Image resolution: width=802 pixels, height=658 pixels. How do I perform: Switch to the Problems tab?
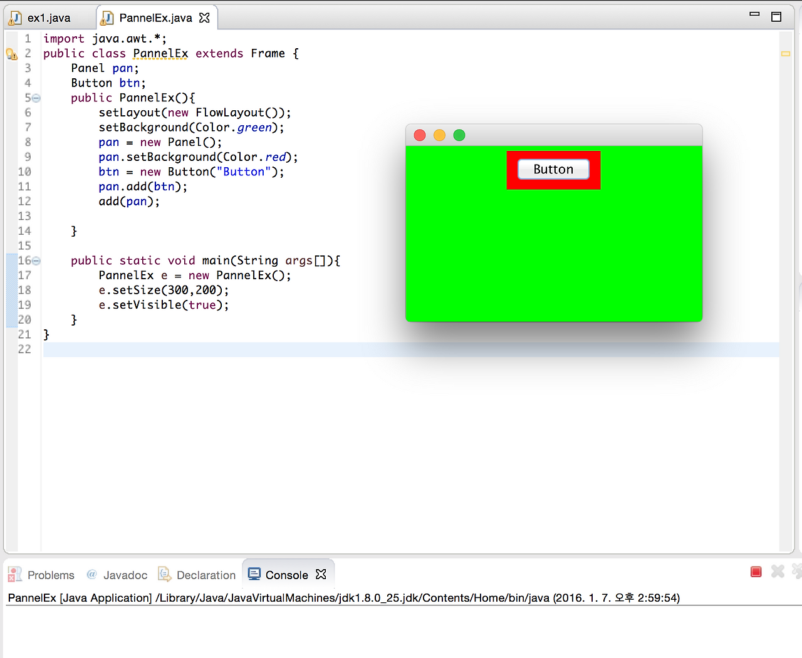(50, 574)
